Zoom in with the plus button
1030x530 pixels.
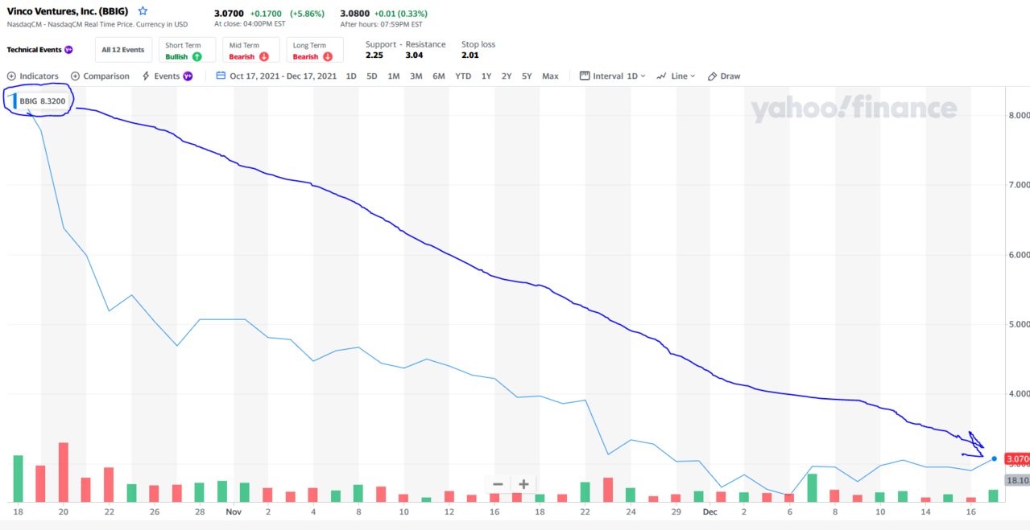point(523,483)
